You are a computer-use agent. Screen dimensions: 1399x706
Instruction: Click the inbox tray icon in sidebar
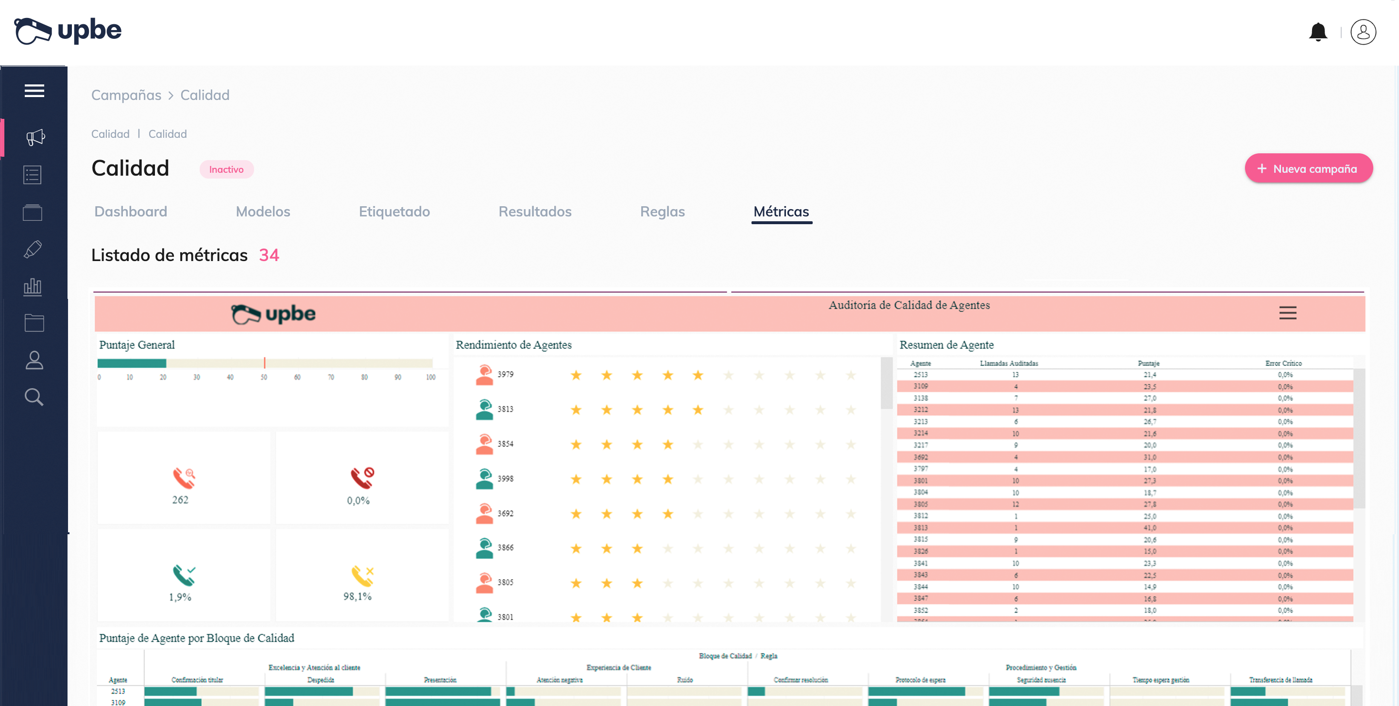click(33, 212)
